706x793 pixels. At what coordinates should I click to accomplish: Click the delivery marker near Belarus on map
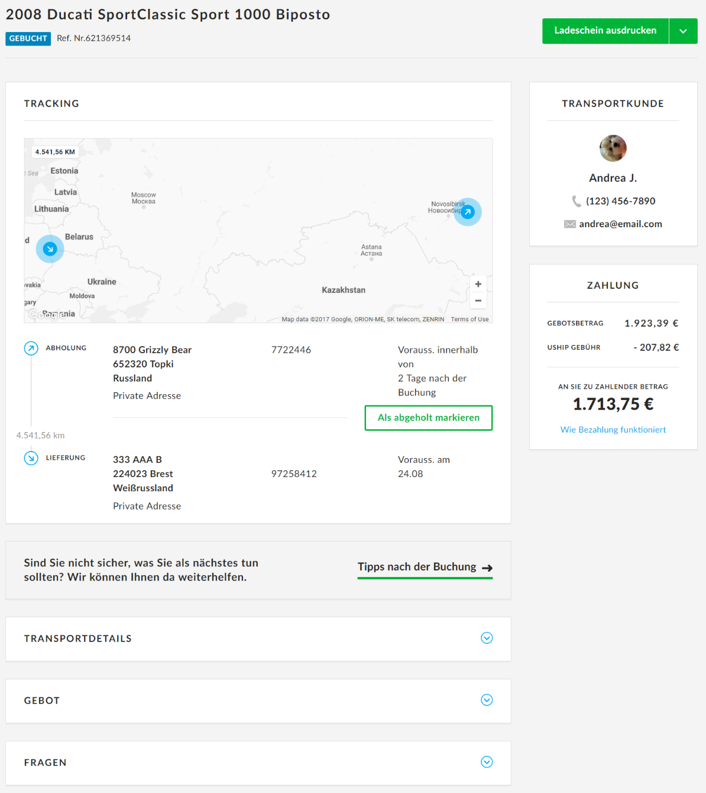[50, 249]
